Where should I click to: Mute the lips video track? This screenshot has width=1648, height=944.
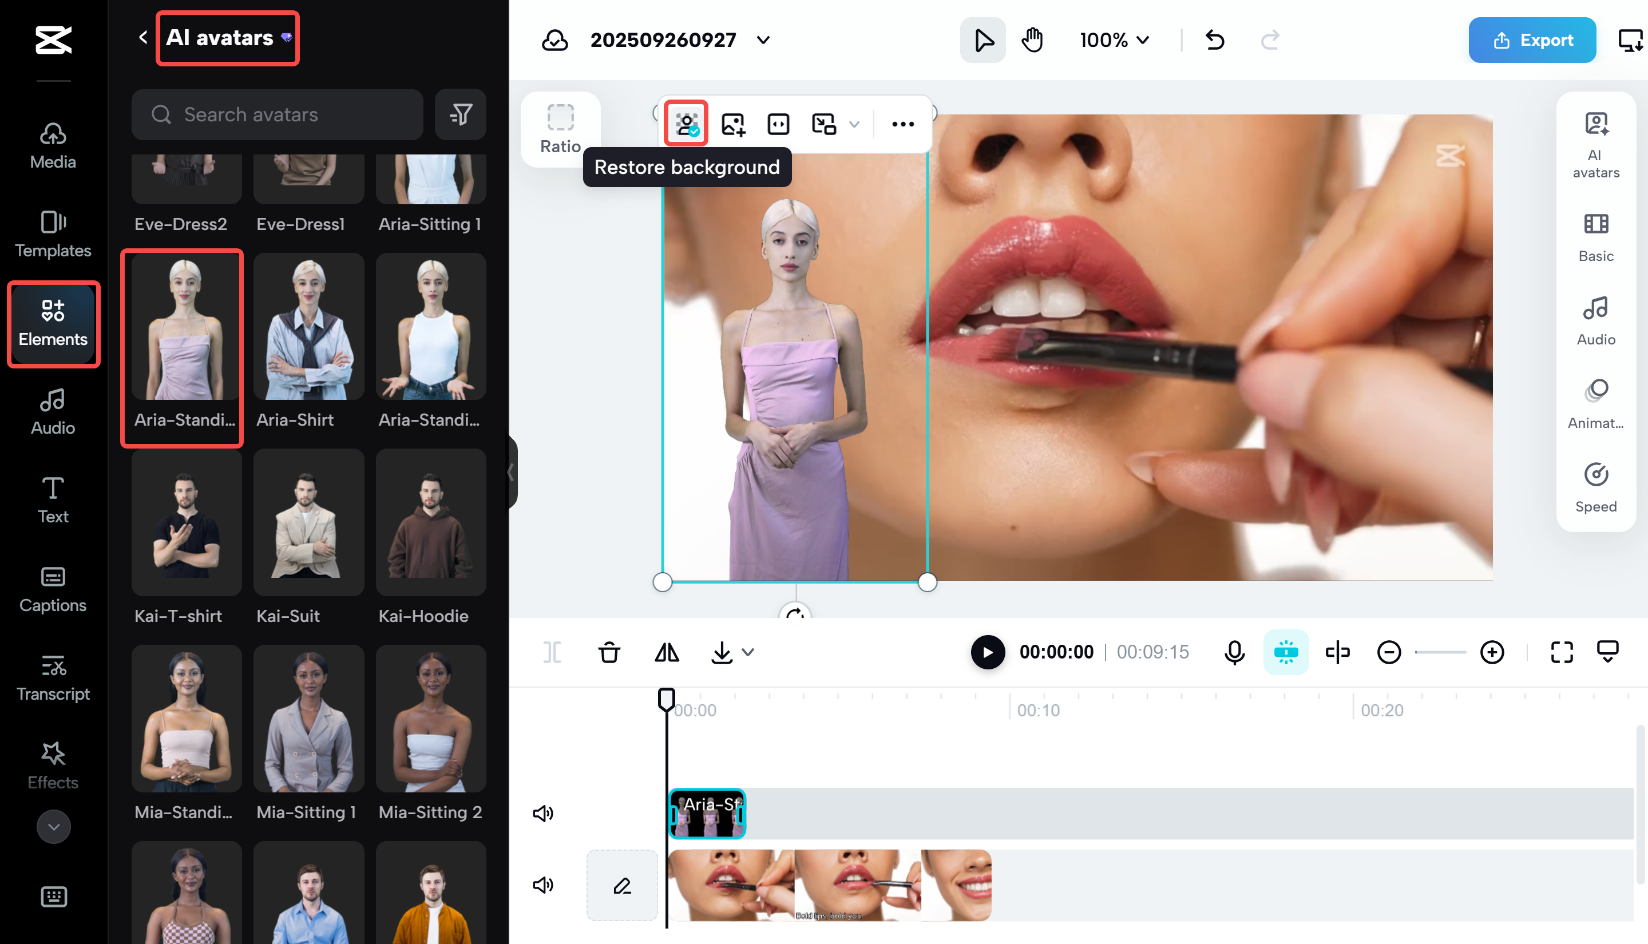coord(543,885)
